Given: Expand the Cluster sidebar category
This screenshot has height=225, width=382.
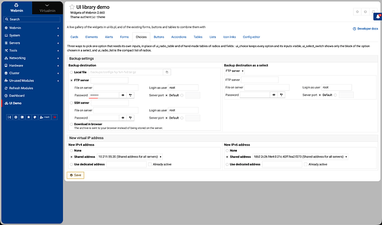Looking at the screenshot, I should [x=32, y=73].
